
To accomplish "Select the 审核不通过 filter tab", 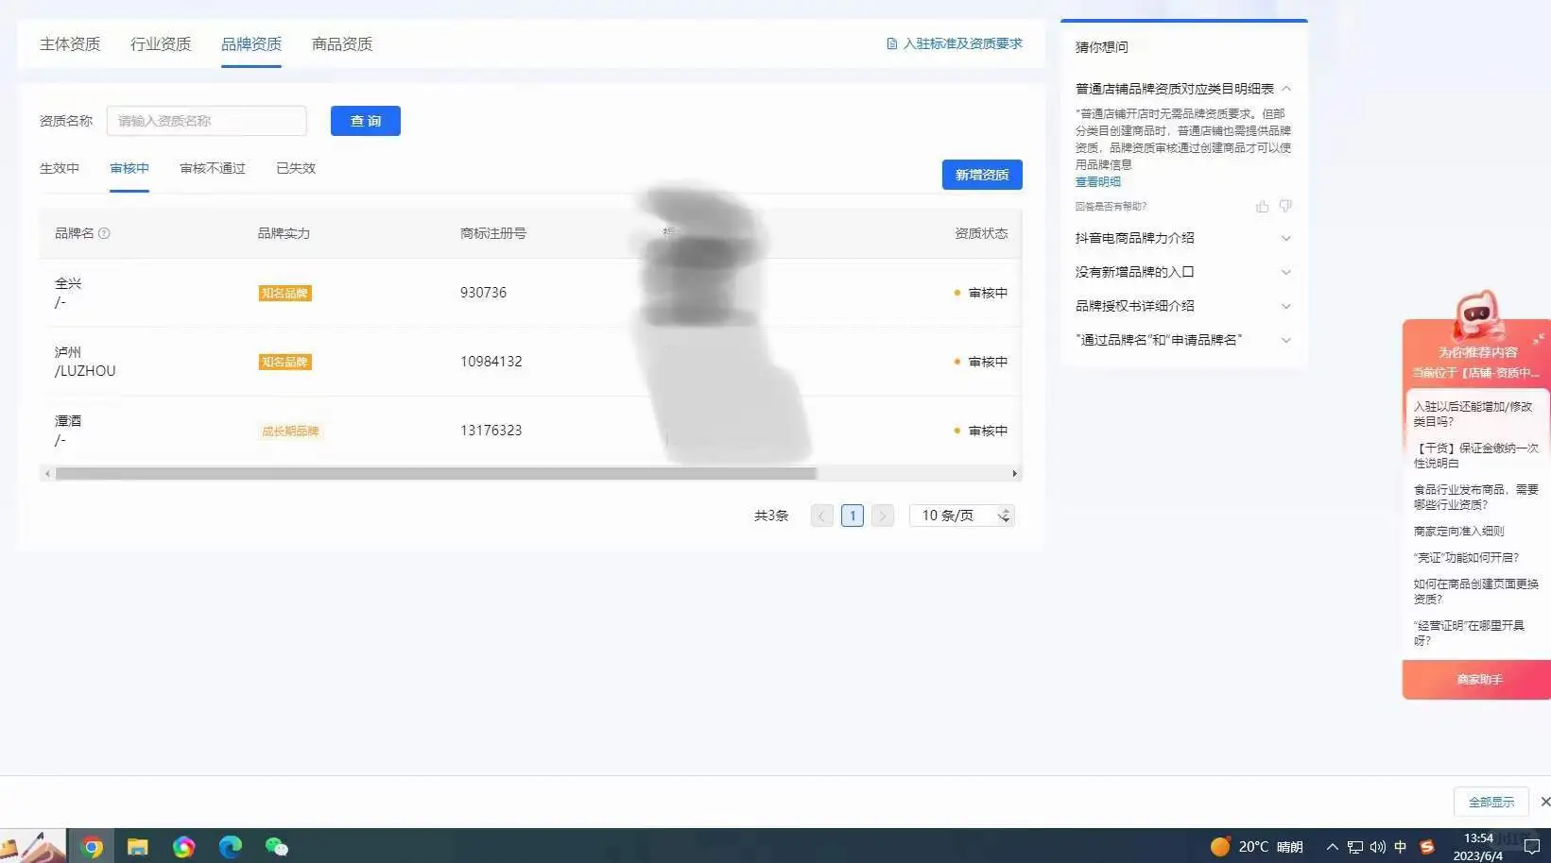I will [x=212, y=168].
